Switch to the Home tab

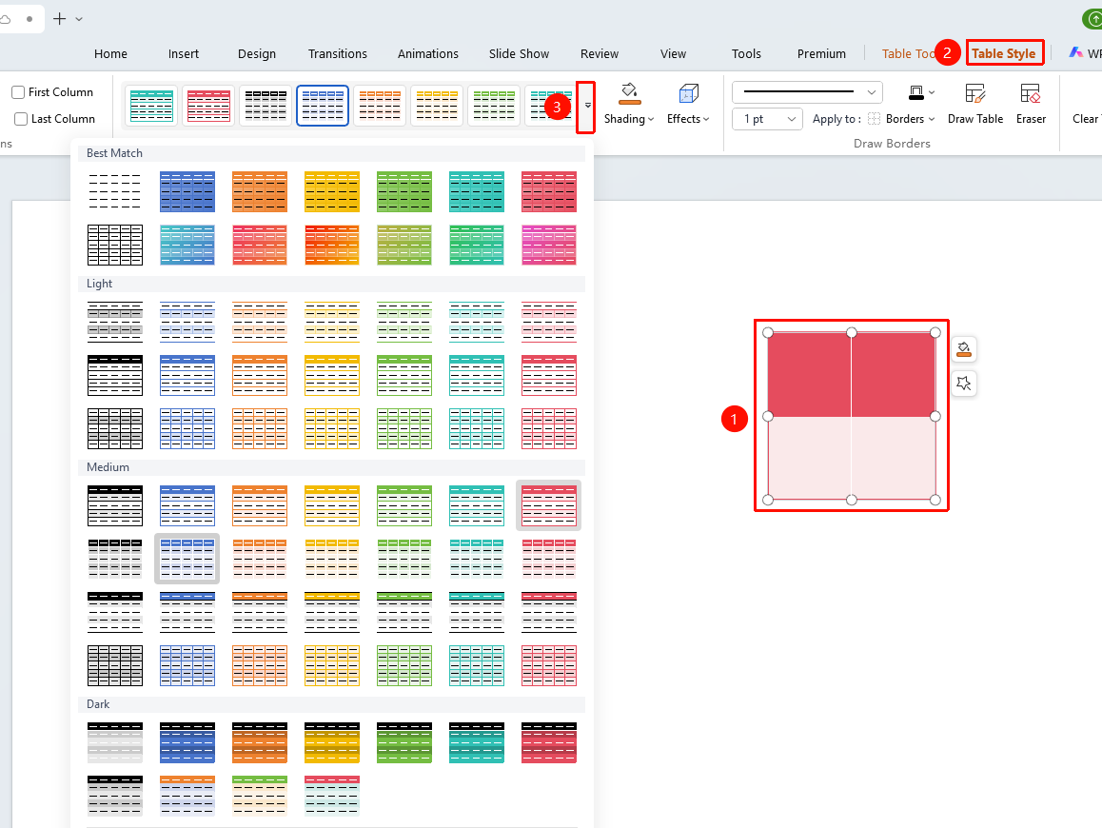(110, 53)
